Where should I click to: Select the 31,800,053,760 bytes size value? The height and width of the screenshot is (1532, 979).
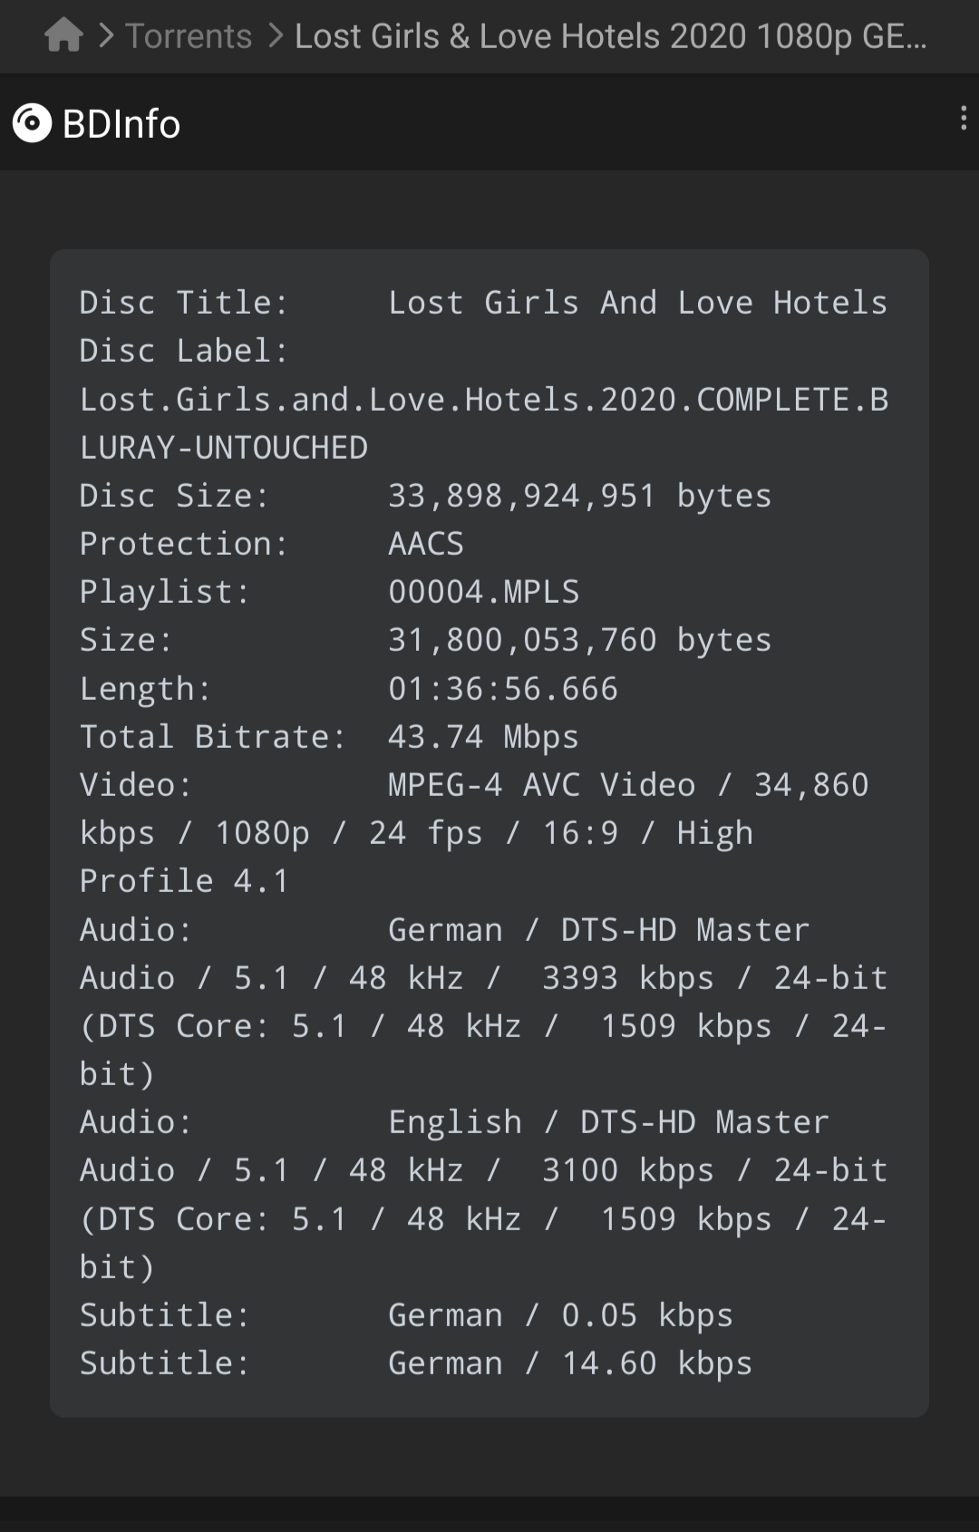580,640
